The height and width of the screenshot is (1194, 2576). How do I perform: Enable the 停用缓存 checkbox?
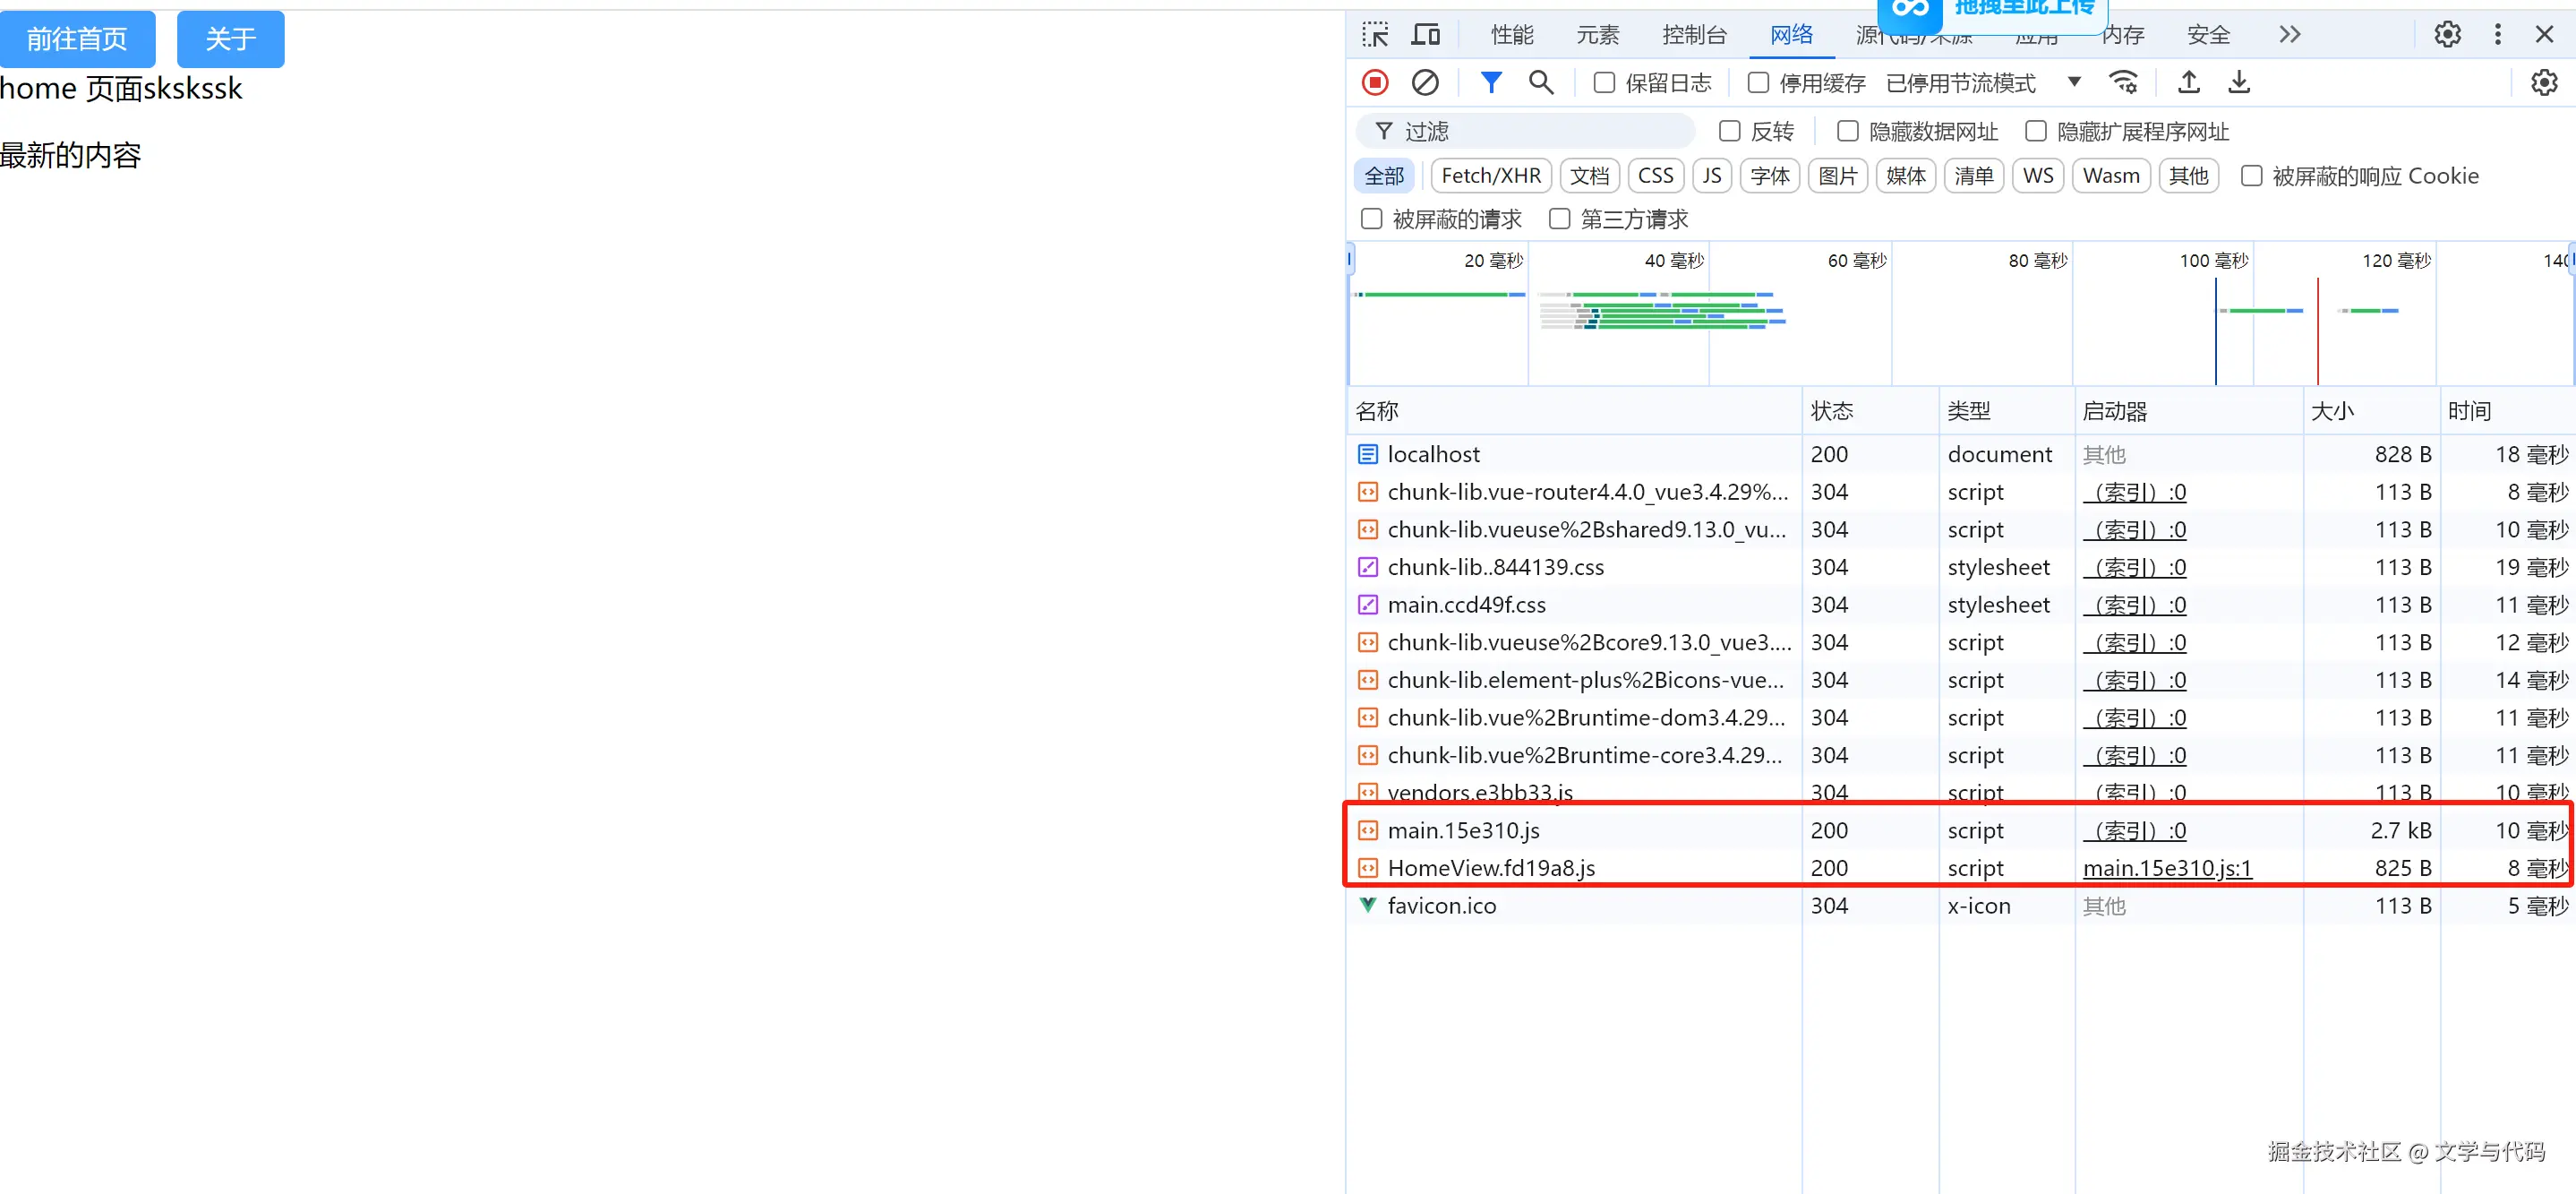pos(1758,83)
